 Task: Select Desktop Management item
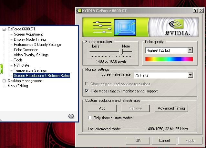click(x=25, y=81)
